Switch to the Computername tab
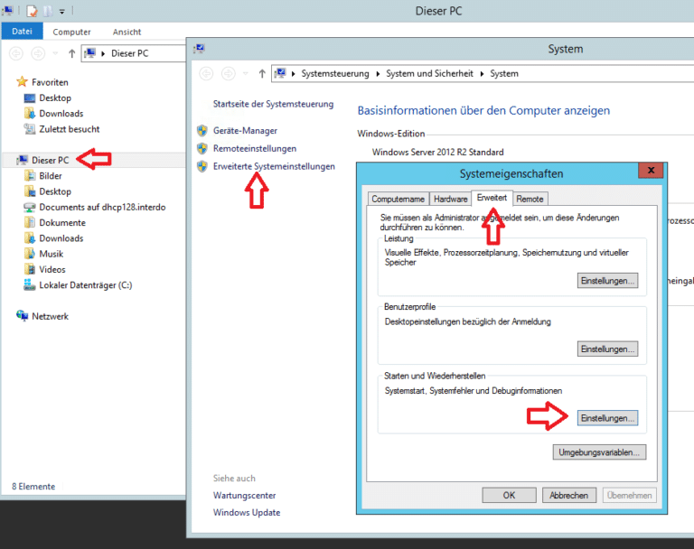The height and width of the screenshot is (549, 694). tap(399, 199)
